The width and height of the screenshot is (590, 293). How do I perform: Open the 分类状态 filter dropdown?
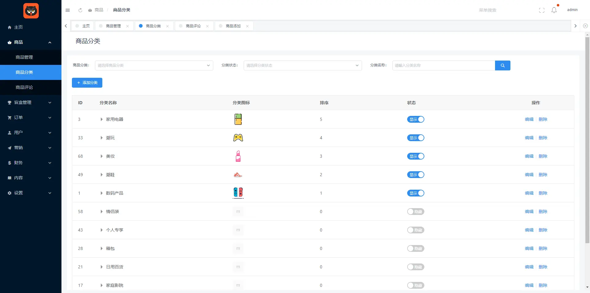tap(302, 65)
